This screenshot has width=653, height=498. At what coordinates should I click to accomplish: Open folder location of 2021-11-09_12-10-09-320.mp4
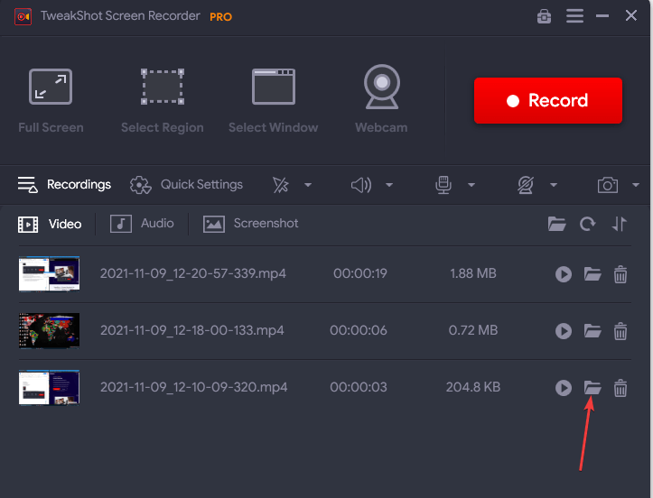point(592,388)
